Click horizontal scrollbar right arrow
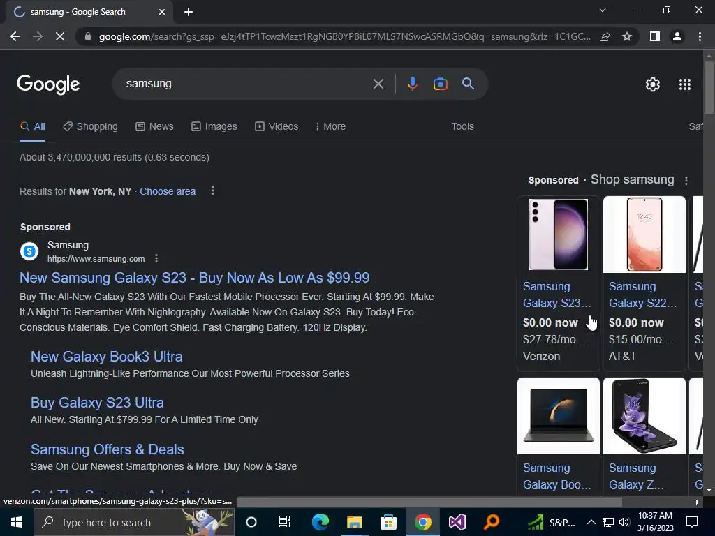 point(697,502)
